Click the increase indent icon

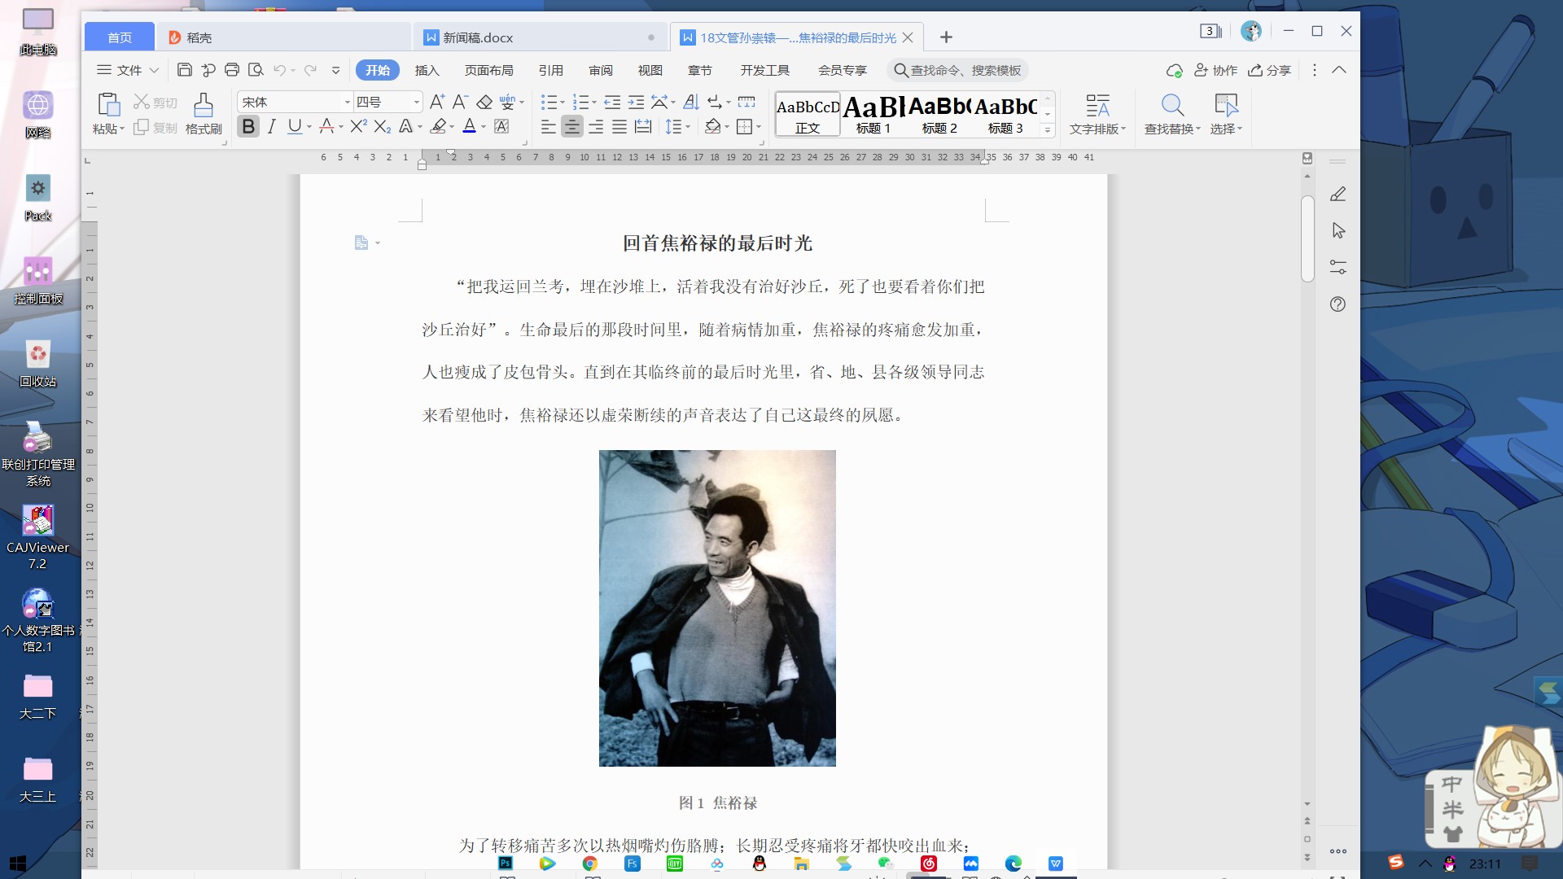coord(636,102)
